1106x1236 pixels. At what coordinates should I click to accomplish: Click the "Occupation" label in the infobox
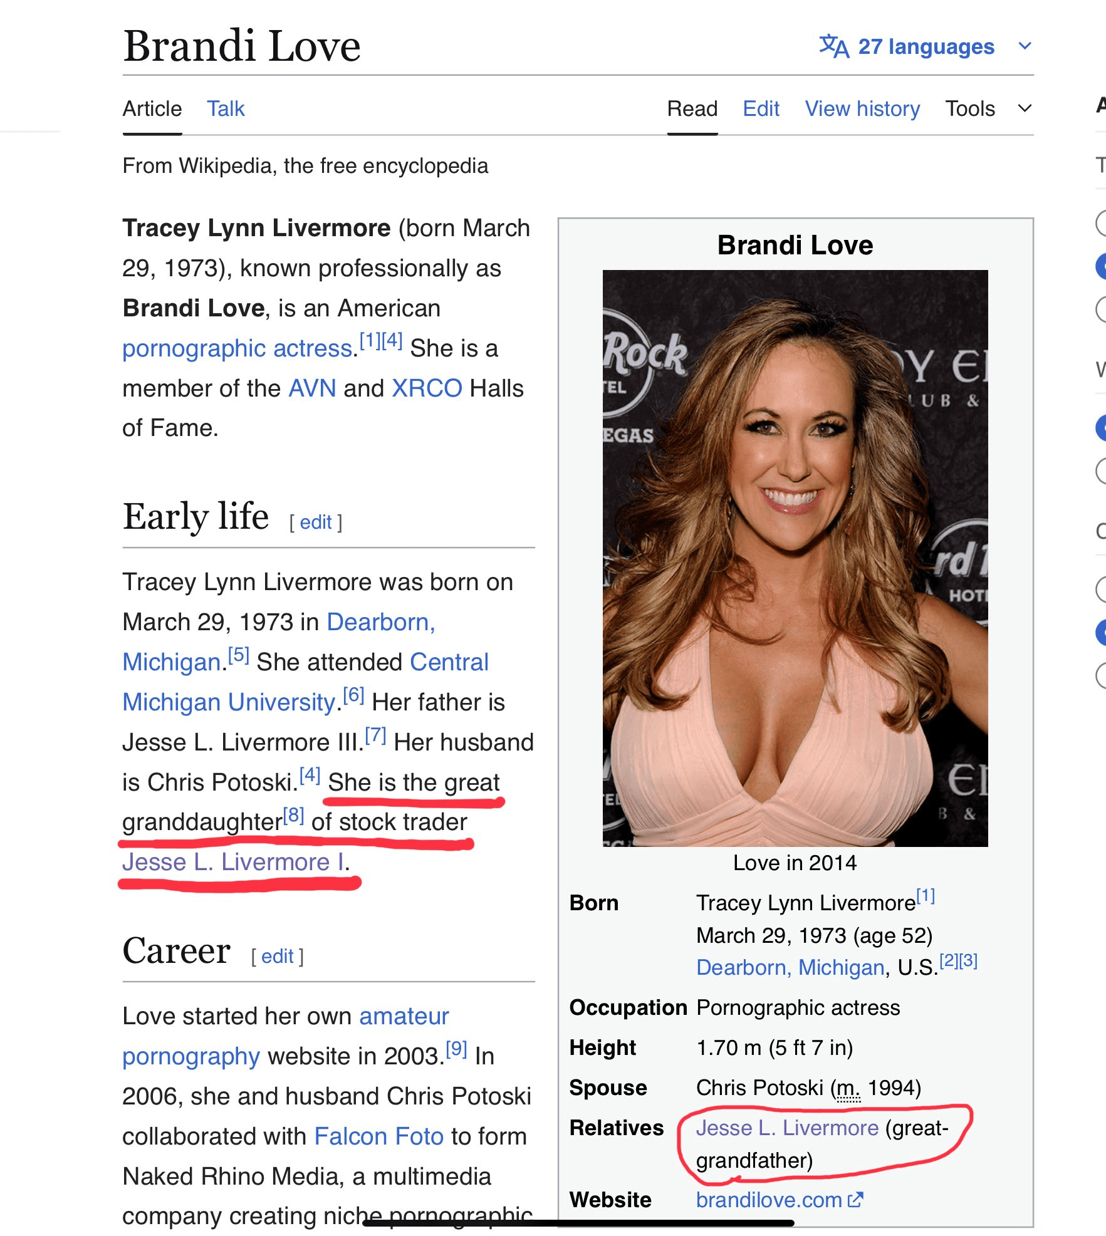click(628, 1008)
